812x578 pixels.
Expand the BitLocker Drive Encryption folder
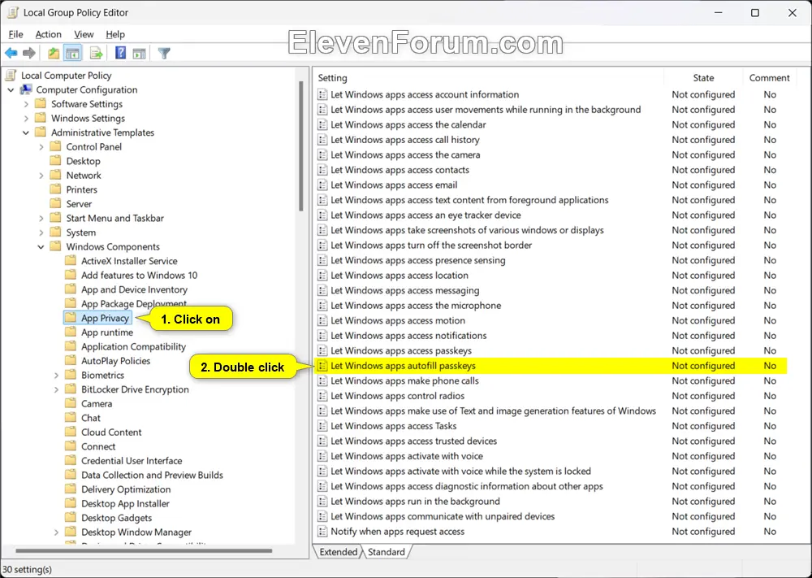pyautogui.click(x=56, y=389)
